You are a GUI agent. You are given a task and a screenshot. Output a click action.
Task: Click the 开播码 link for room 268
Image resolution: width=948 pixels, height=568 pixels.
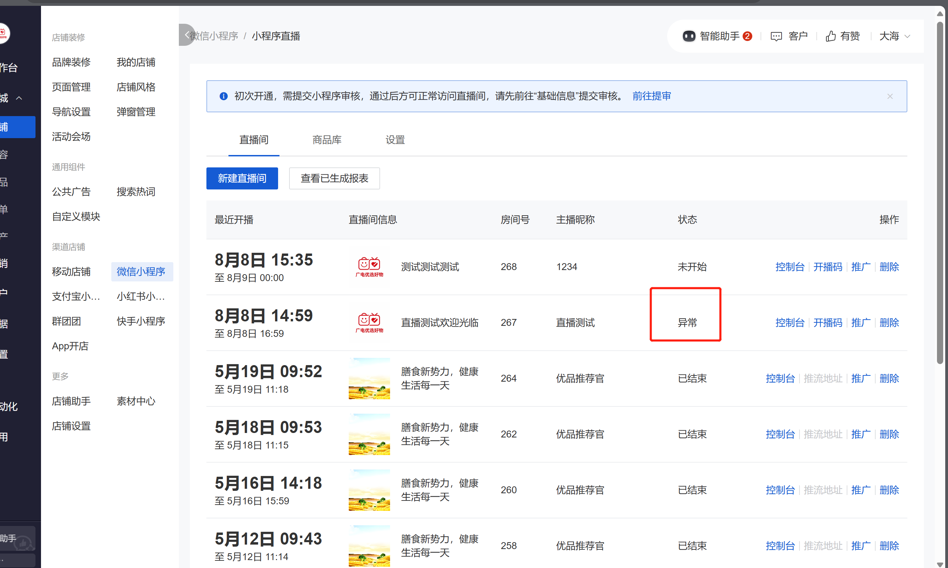(827, 267)
